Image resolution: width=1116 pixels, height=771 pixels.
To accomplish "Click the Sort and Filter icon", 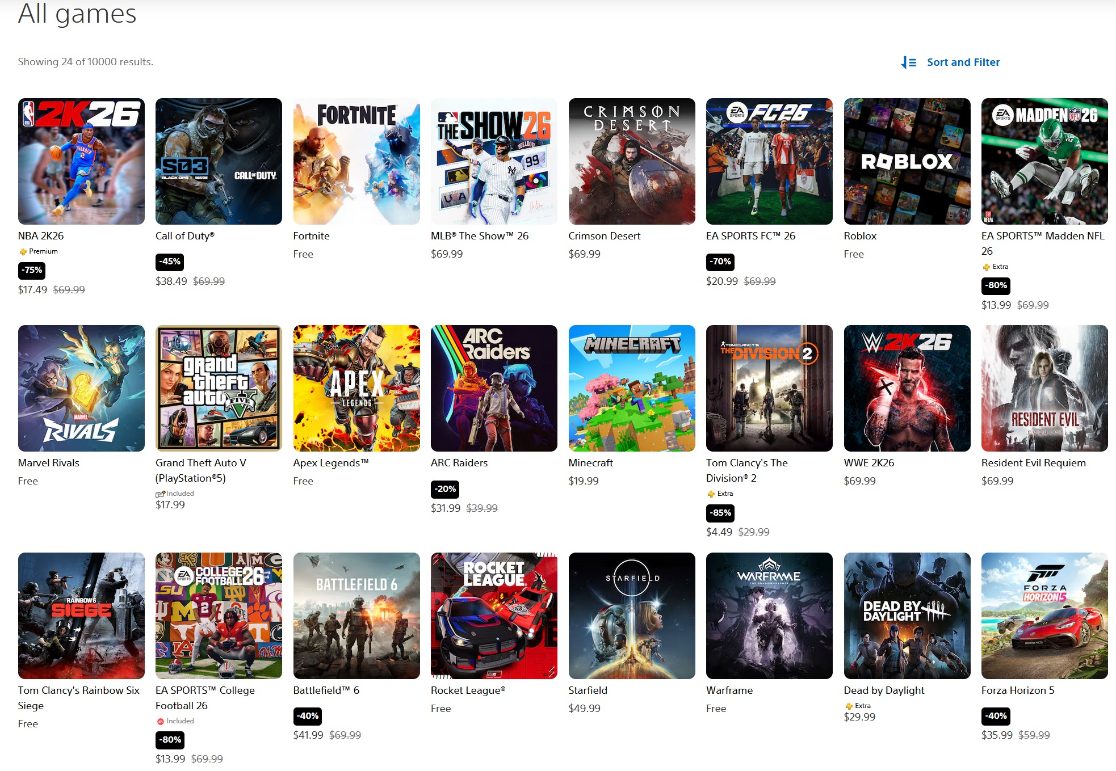I will pos(908,62).
